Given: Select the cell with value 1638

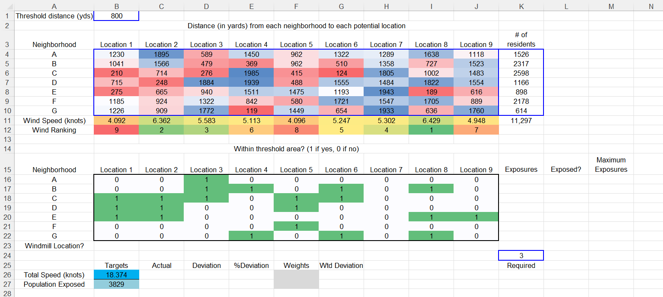Looking at the screenshot, I should point(431,54).
